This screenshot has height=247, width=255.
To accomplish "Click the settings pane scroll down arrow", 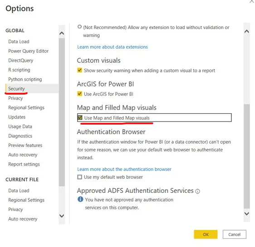I will pos(247,214).
